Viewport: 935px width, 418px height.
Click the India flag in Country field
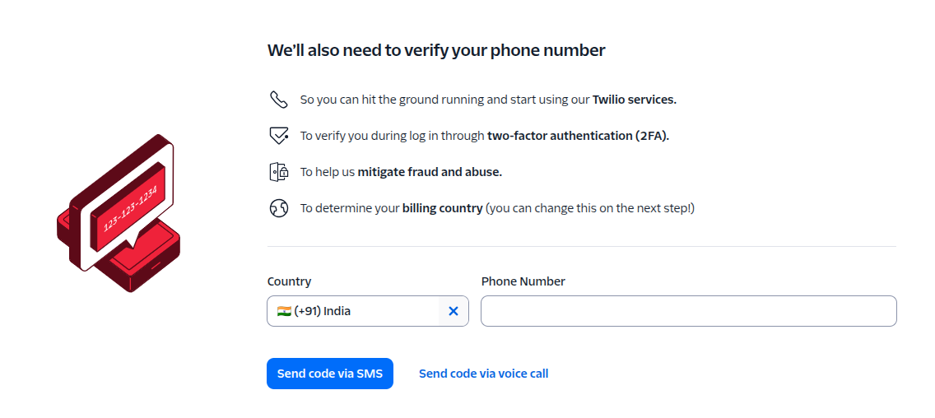click(284, 311)
